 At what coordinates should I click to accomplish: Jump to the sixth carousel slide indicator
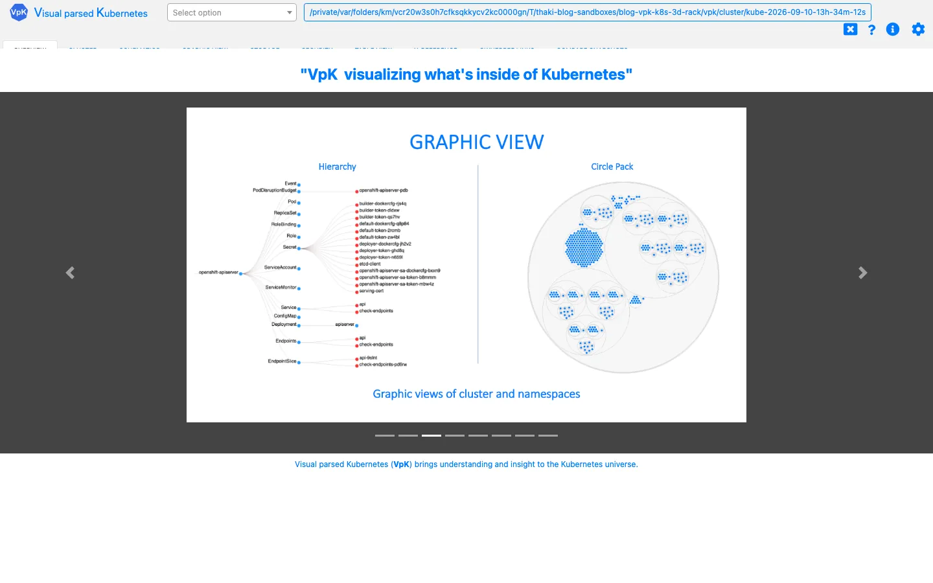pos(501,435)
